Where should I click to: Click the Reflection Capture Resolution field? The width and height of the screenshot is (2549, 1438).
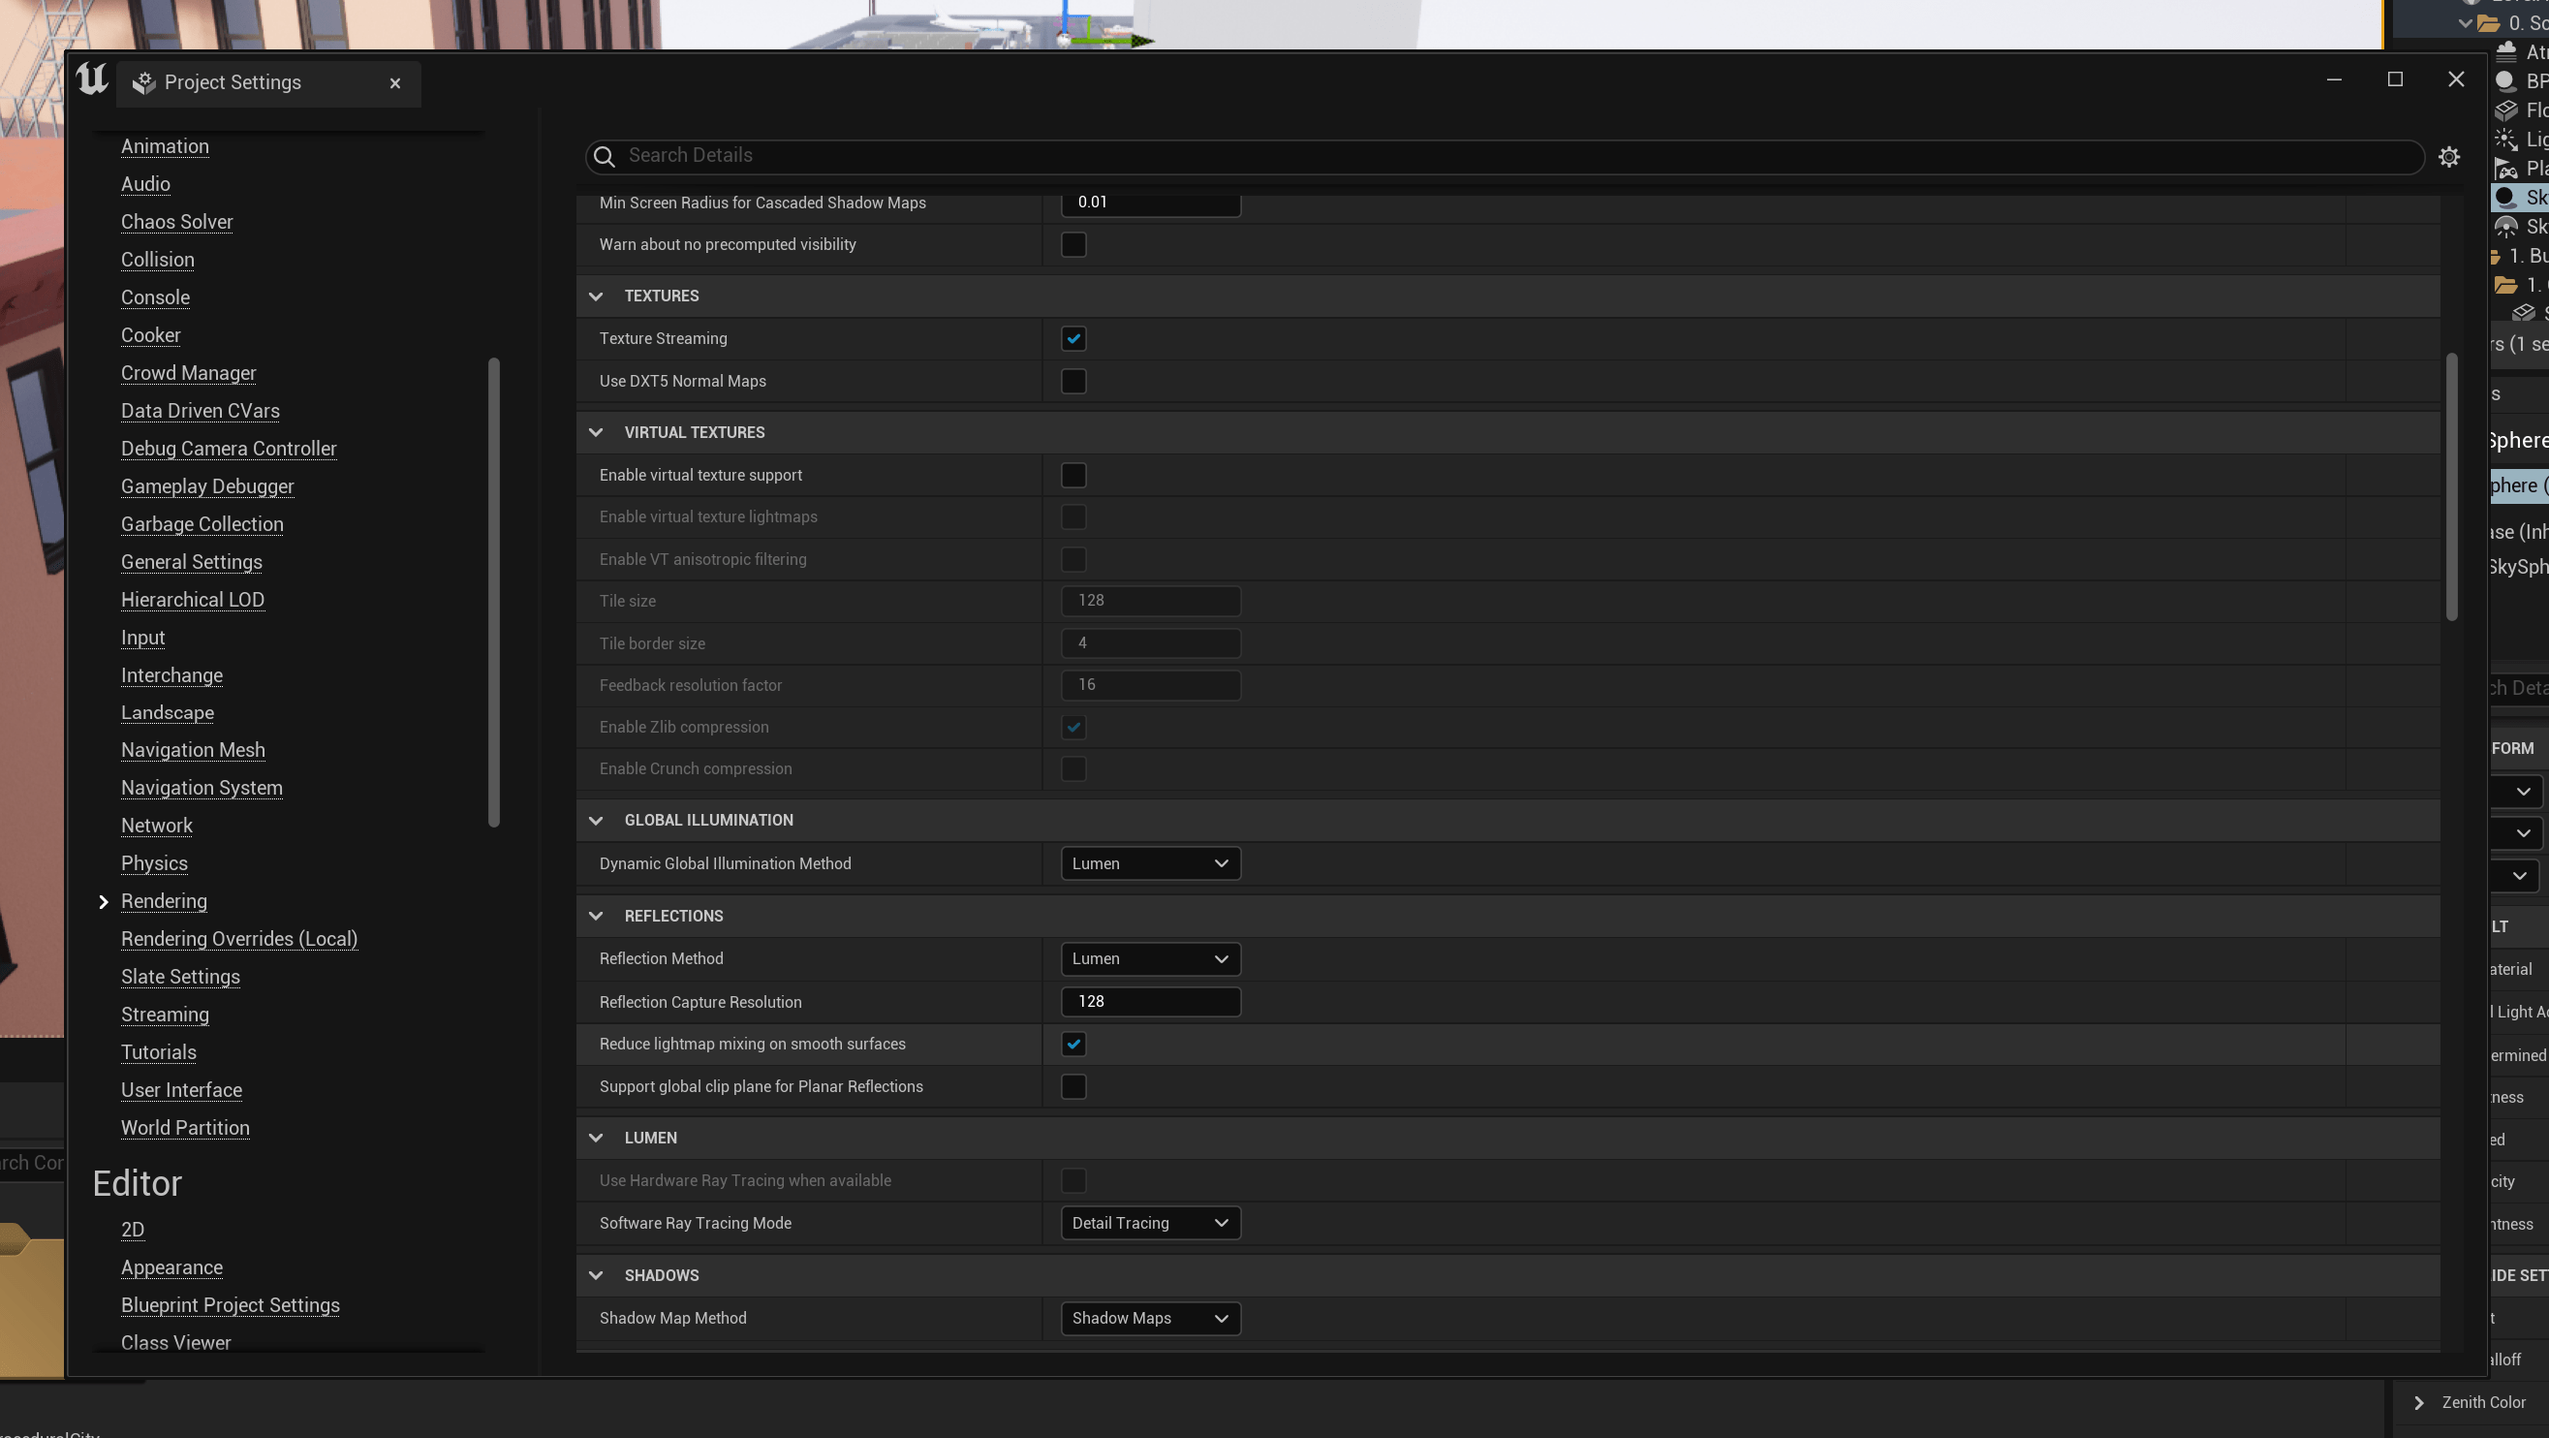tap(1150, 1002)
